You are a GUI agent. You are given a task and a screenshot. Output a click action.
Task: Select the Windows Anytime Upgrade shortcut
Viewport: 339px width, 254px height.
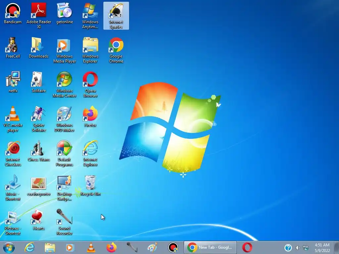point(90,16)
